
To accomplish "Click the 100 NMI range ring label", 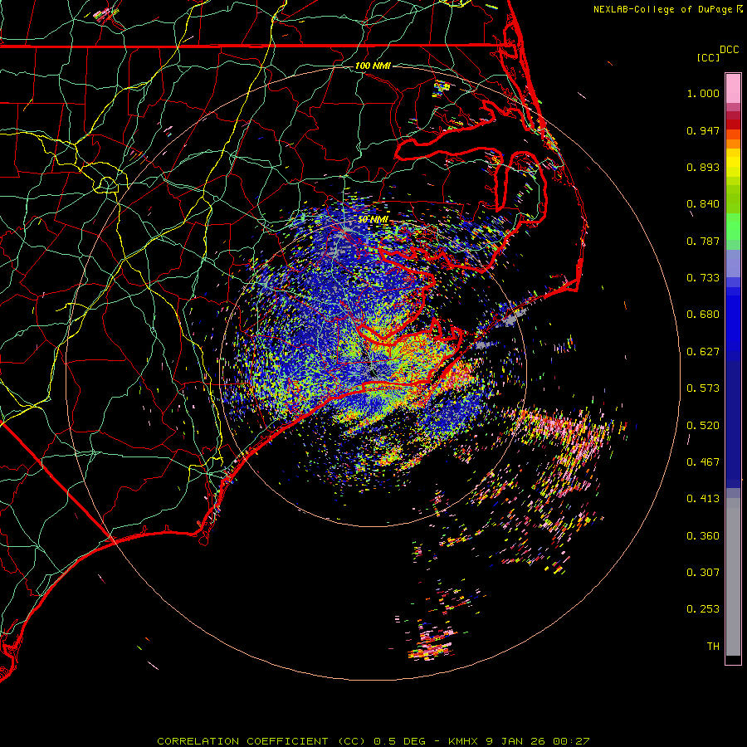I will pyautogui.click(x=373, y=66).
